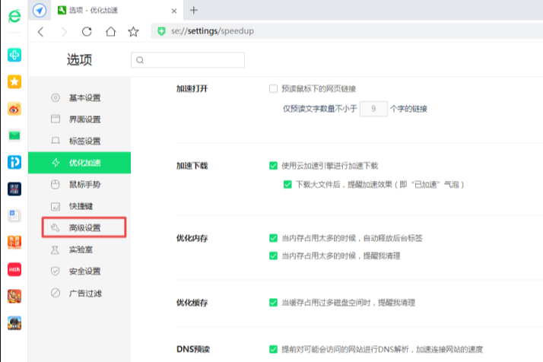Open the light document sidebar icon
543x362 pixels.
[x=14, y=216]
